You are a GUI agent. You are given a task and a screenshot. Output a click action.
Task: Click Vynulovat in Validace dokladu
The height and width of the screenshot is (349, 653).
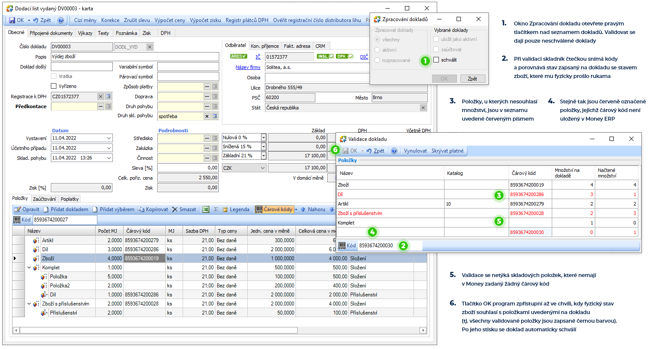416,151
